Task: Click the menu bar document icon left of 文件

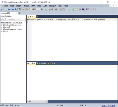Action: coord(2,6)
